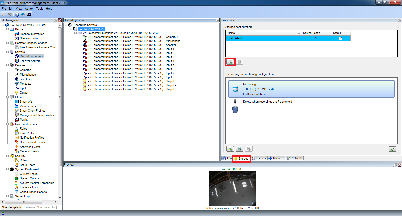Click the Recording database storage icon
Screen dimensions: 402x216
point(235,89)
